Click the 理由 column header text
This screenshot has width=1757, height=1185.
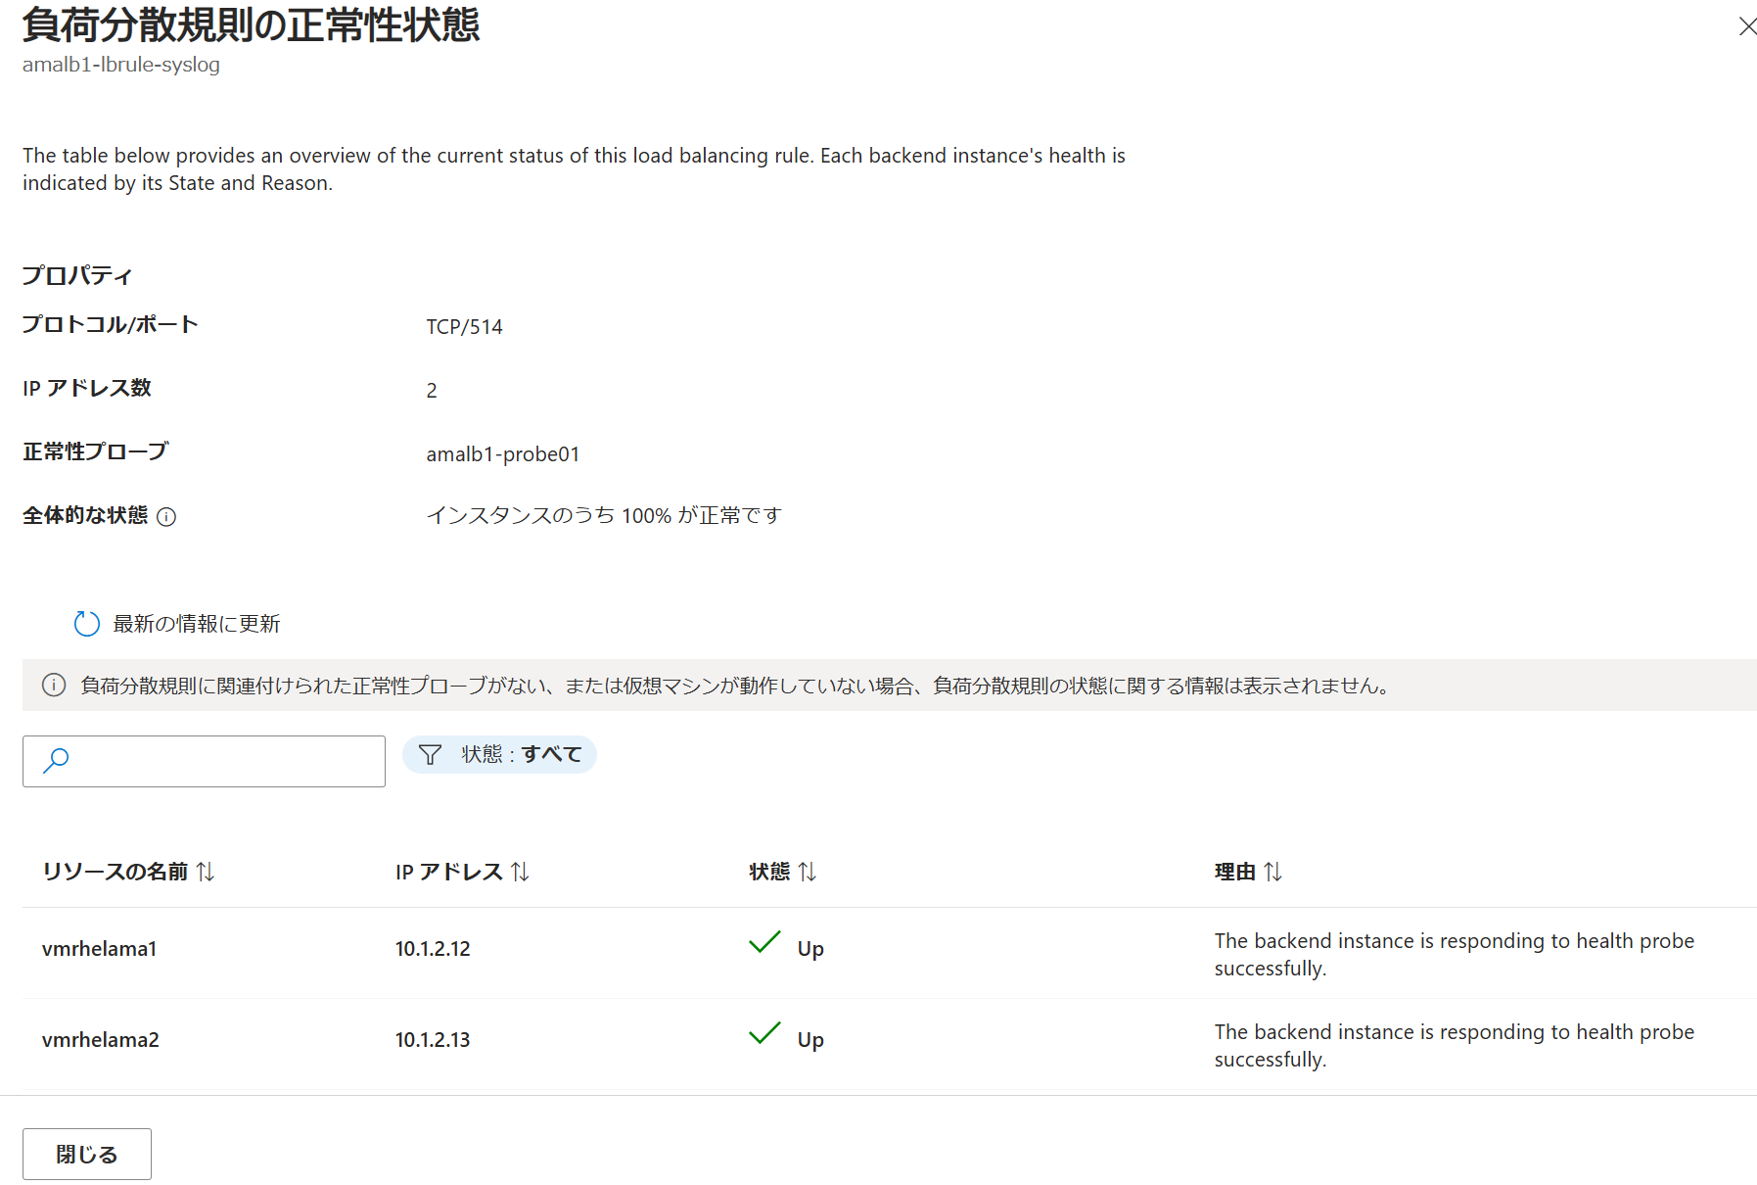coord(1235,872)
